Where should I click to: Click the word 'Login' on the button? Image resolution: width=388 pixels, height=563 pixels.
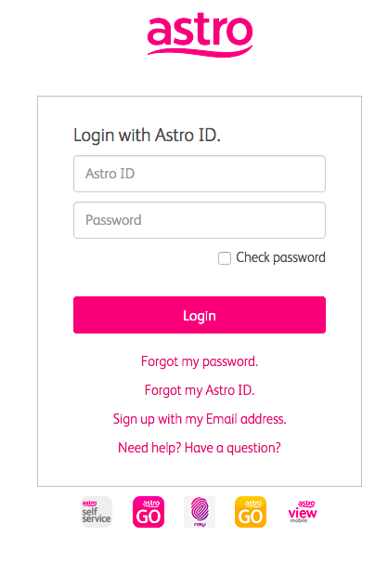[200, 316]
